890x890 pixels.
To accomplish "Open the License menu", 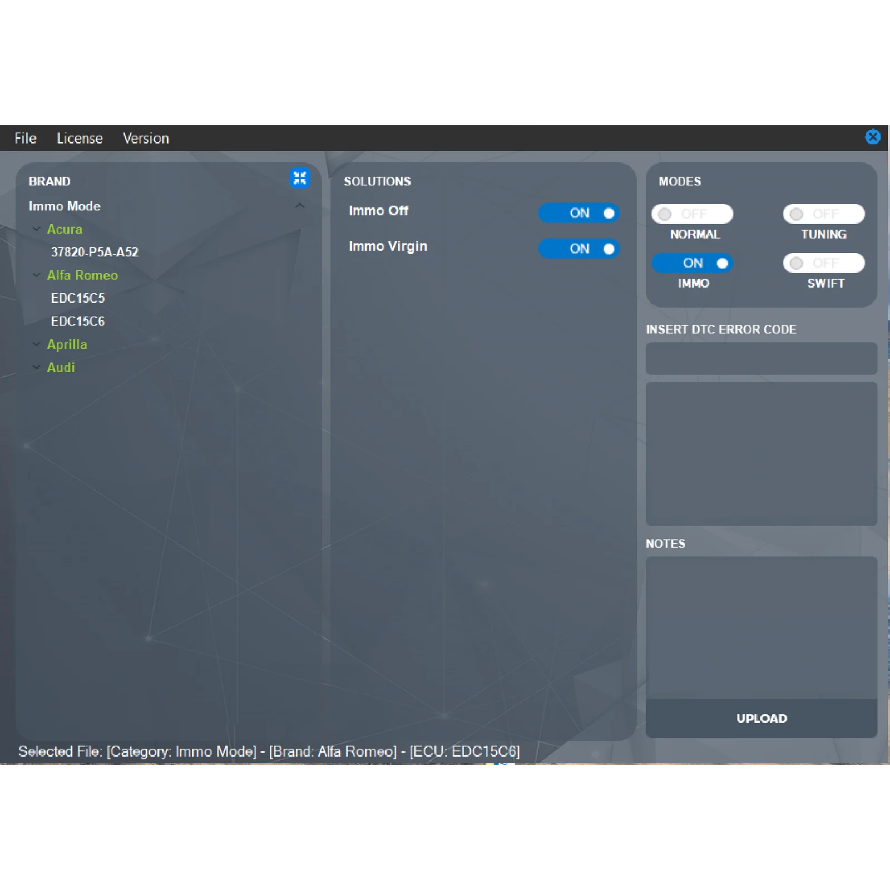I will tap(80, 138).
